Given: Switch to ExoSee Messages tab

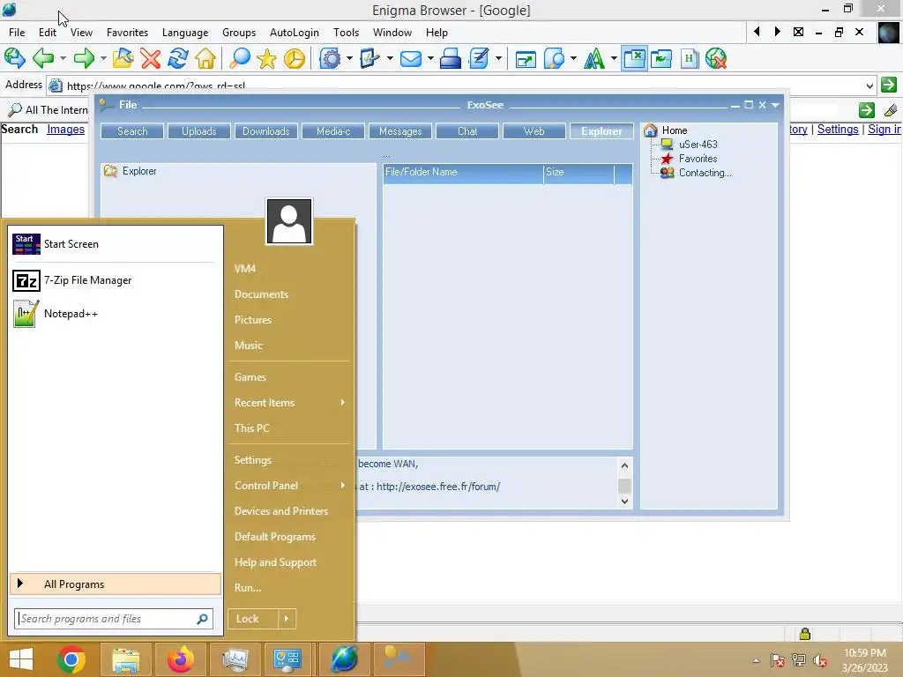Looking at the screenshot, I should pos(400,131).
